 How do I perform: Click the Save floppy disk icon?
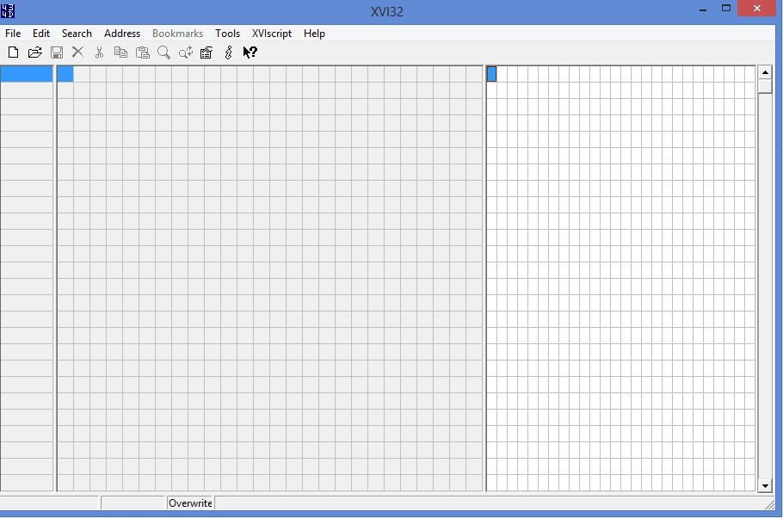57,52
